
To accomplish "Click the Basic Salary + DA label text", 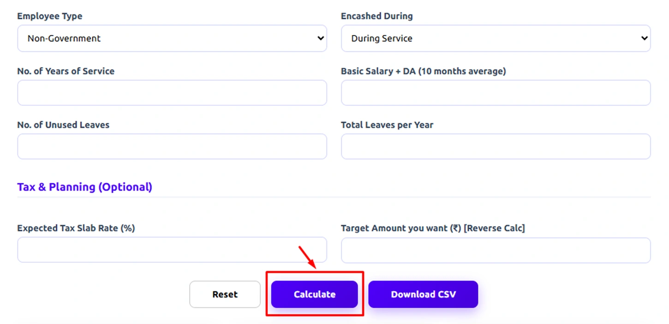I will coord(423,71).
